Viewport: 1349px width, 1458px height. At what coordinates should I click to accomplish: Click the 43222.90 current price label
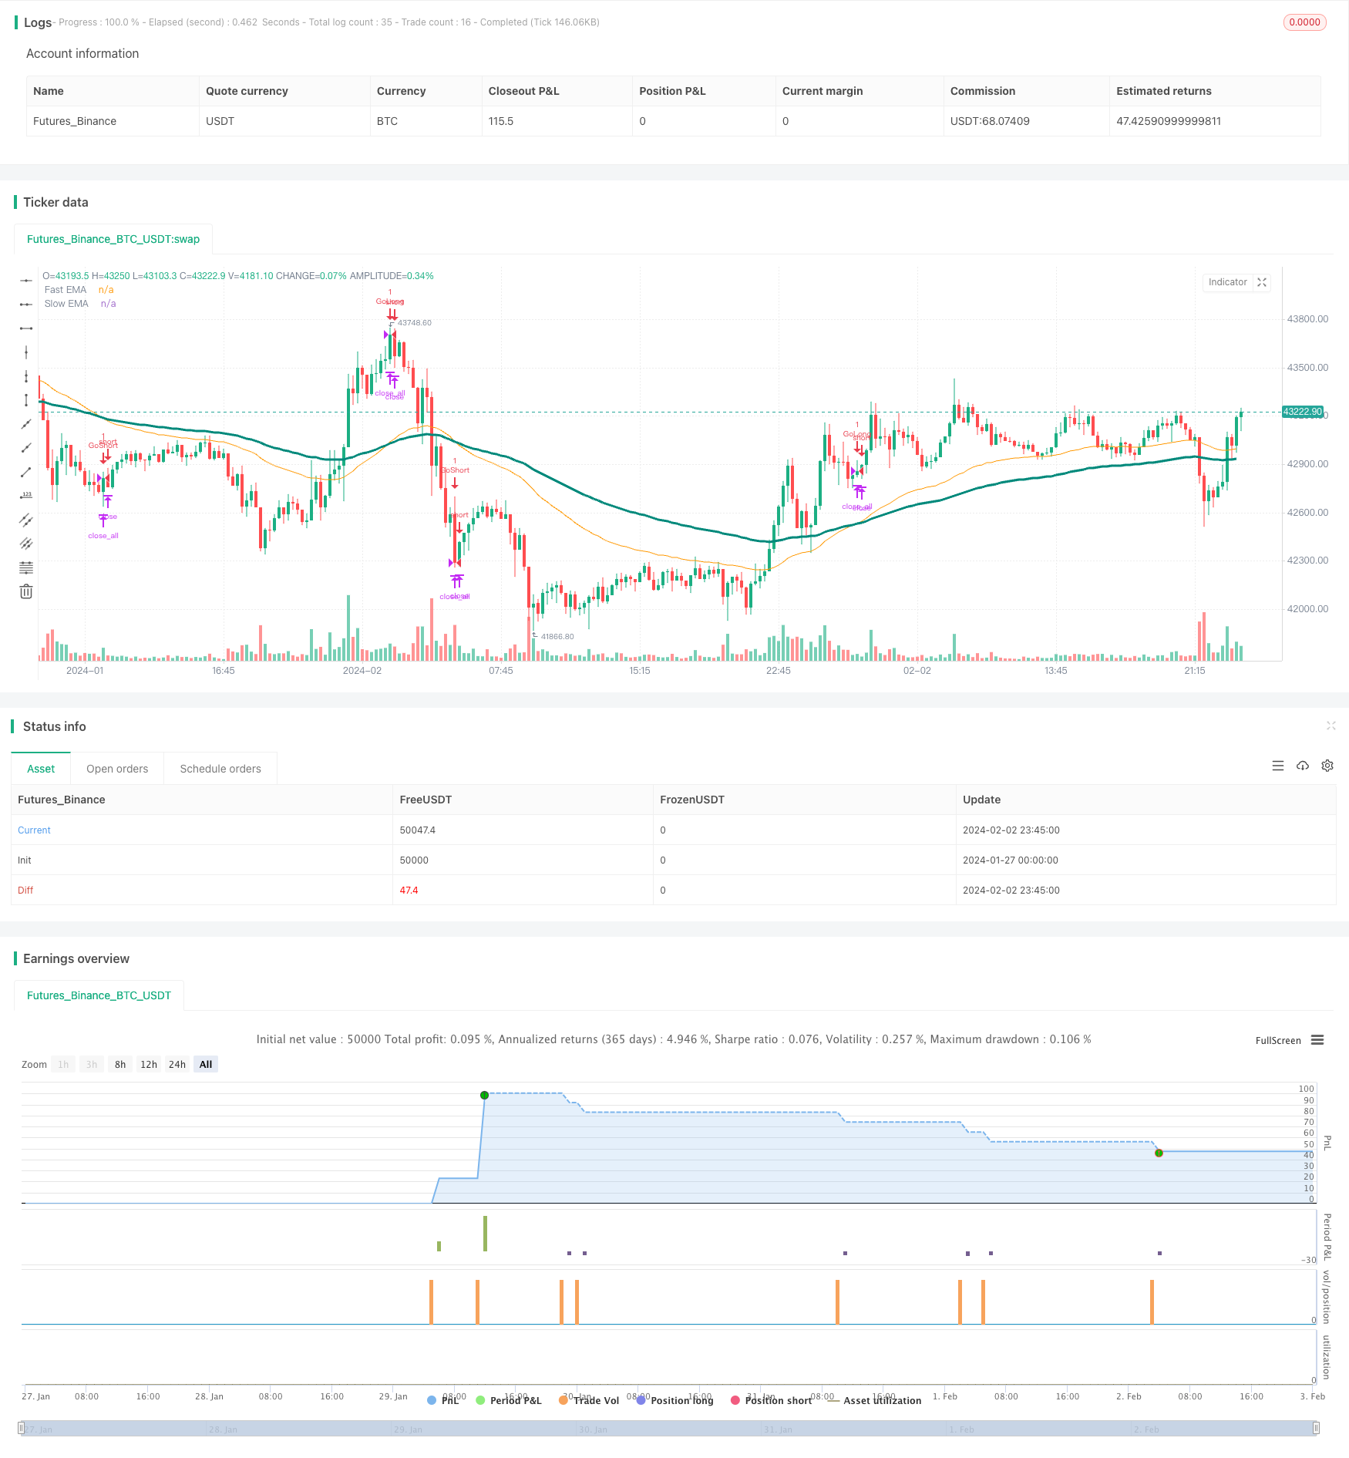coord(1303,412)
